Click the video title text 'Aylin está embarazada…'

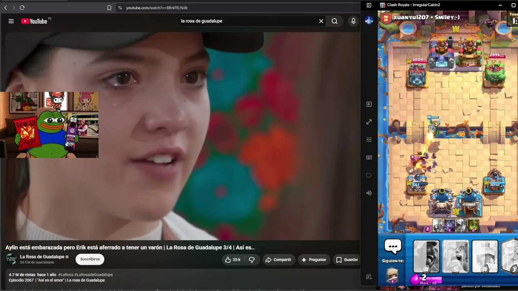[x=130, y=247]
